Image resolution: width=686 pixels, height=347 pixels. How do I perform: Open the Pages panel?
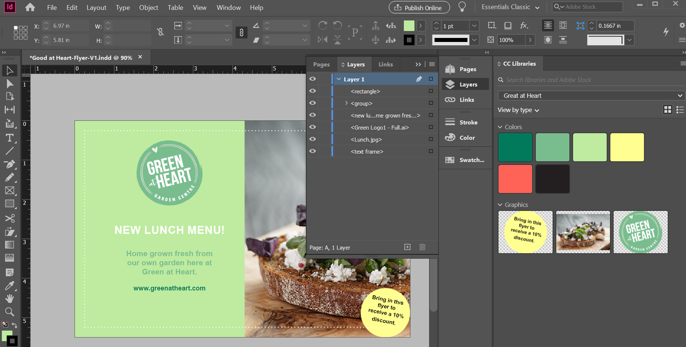click(x=466, y=69)
